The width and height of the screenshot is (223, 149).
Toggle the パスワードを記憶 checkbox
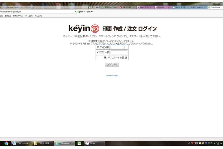(105, 57)
